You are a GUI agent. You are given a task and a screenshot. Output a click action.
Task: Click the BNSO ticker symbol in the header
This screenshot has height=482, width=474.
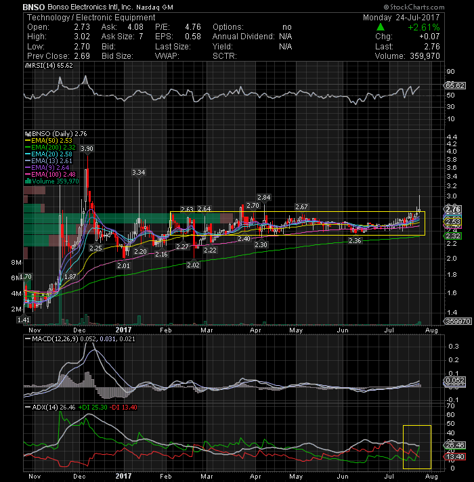(x=33, y=7)
